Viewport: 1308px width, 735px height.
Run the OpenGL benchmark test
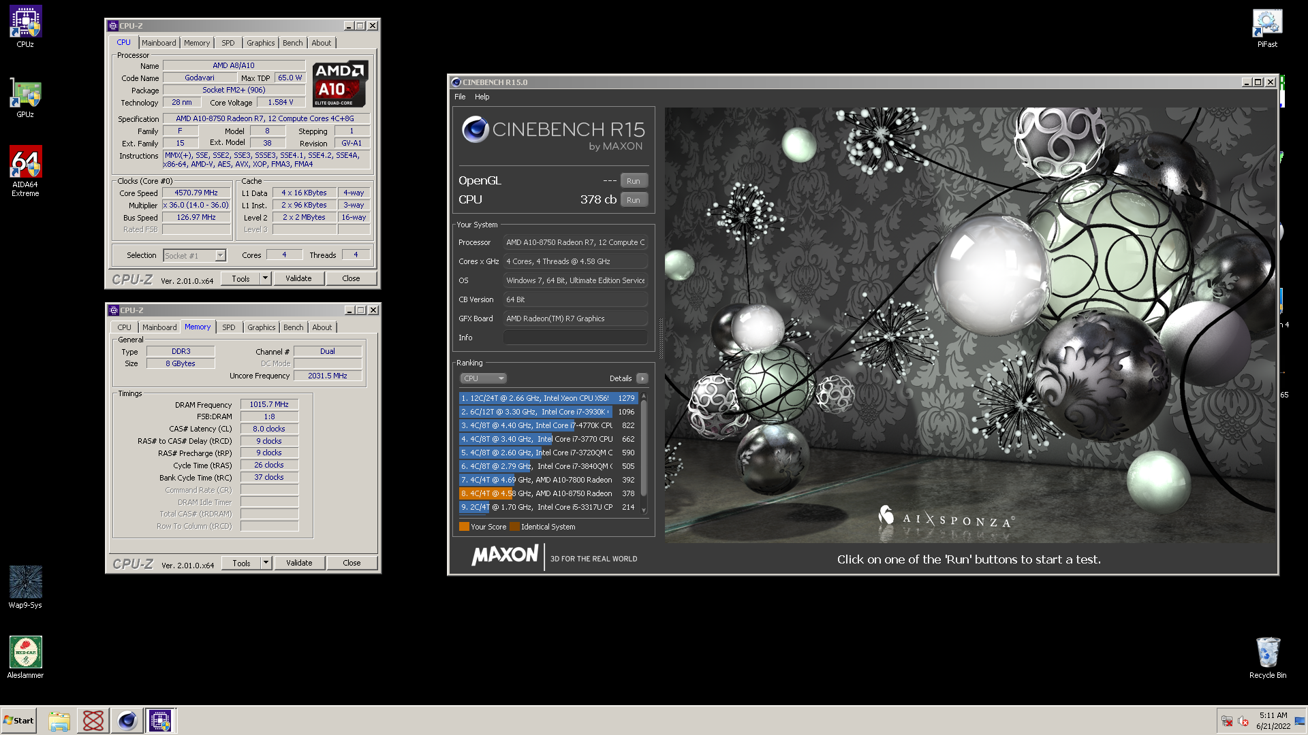click(634, 181)
